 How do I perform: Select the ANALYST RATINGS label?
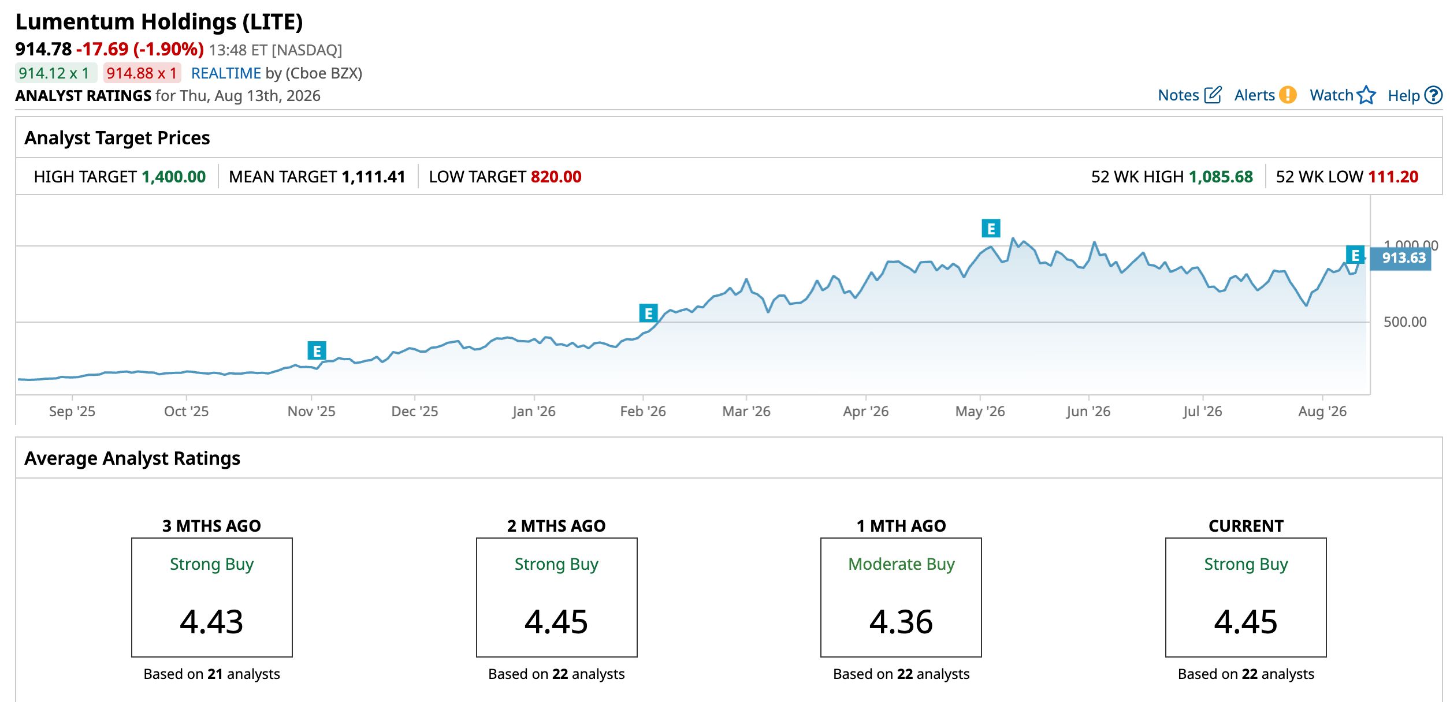click(83, 96)
